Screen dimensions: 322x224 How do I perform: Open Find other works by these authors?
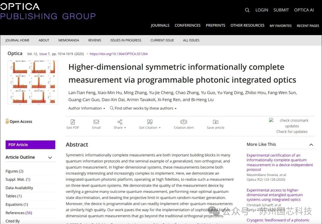(x=143, y=108)
